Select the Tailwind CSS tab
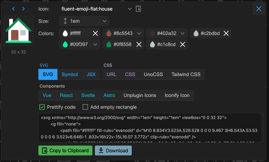 click(186, 74)
